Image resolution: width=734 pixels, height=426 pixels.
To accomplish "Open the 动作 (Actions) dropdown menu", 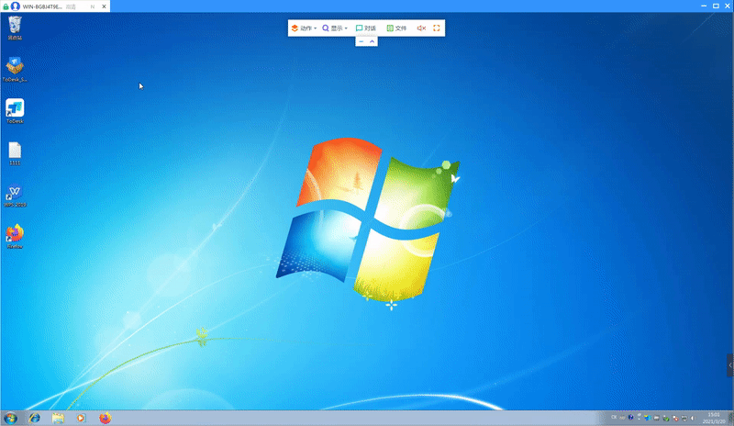I will tap(304, 28).
